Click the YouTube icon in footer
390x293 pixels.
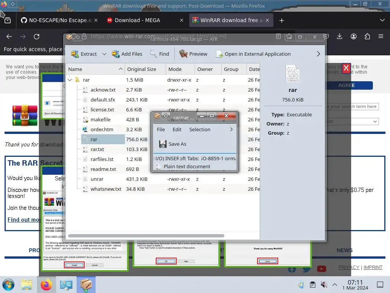coord(321,269)
